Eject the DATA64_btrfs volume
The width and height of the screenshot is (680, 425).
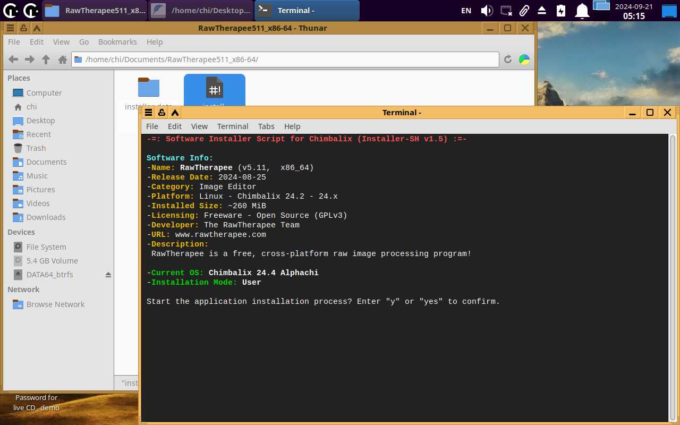tap(108, 275)
